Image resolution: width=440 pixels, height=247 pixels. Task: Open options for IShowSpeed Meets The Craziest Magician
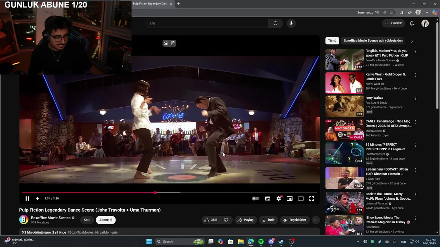click(x=416, y=218)
